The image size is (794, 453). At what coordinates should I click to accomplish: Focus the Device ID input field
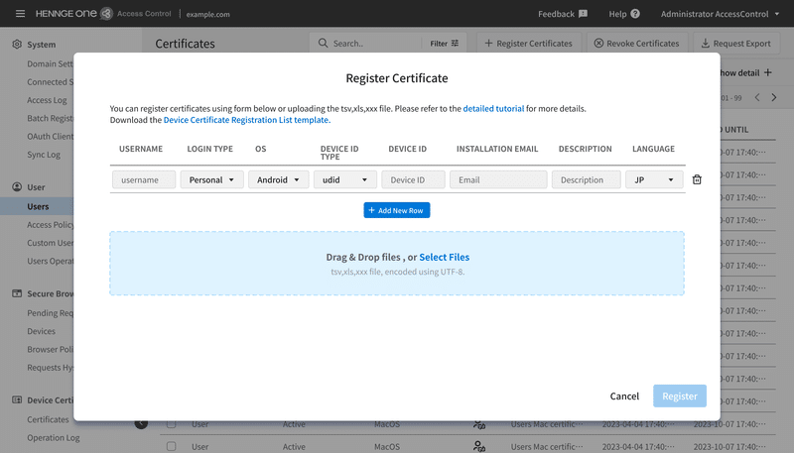click(413, 179)
